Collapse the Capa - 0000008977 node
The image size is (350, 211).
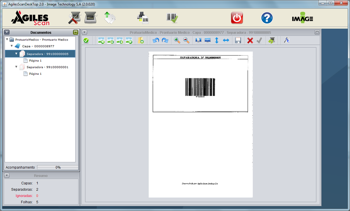12,46
